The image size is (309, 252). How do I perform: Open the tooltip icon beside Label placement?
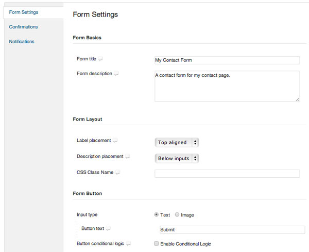pyautogui.click(x=115, y=140)
